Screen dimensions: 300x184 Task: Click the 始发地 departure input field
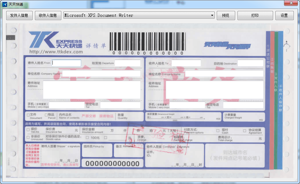(x=128, y=63)
